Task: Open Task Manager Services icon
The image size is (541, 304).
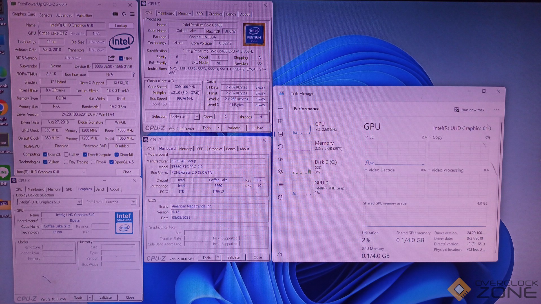Action: coord(280,197)
